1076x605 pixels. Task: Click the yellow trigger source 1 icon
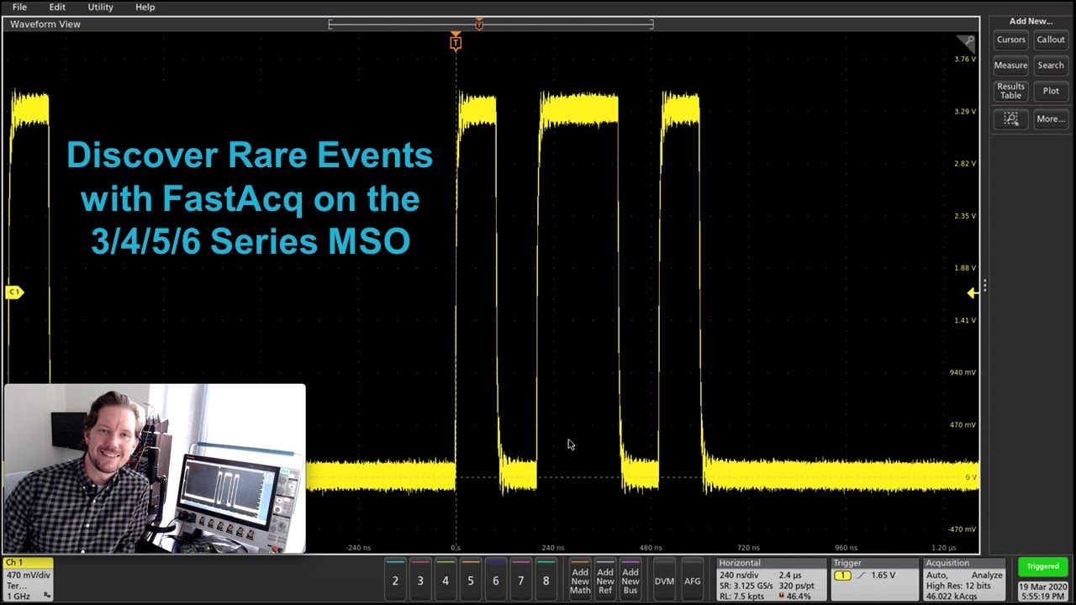pyautogui.click(x=842, y=576)
